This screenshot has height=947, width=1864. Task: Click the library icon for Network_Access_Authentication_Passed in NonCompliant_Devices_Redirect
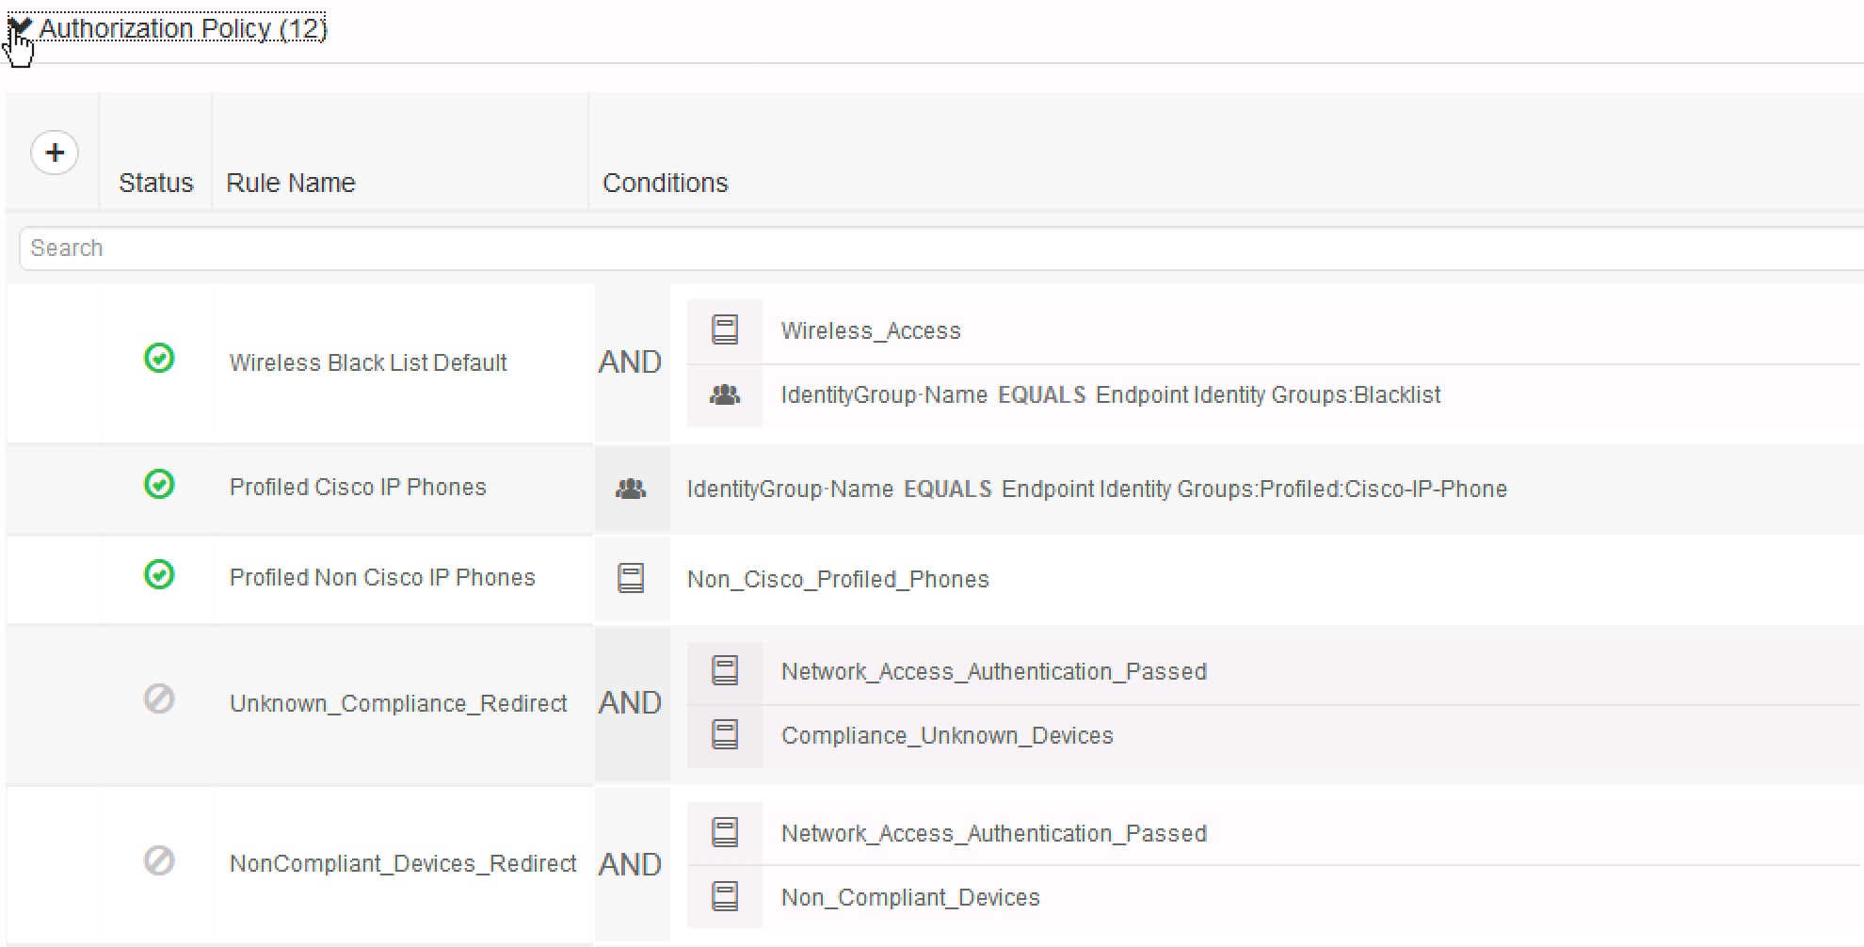pos(725,832)
